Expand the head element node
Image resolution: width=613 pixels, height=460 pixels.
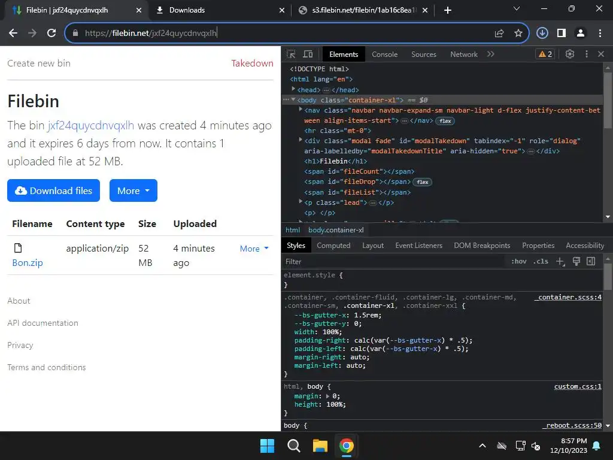pyautogui.click(x=293, y=89)
